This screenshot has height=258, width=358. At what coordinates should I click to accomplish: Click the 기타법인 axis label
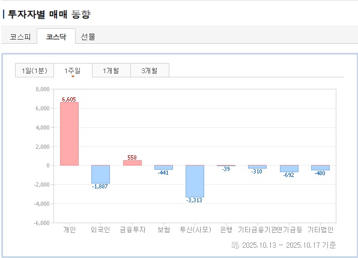pyautogui.click(x=321, y=229)
